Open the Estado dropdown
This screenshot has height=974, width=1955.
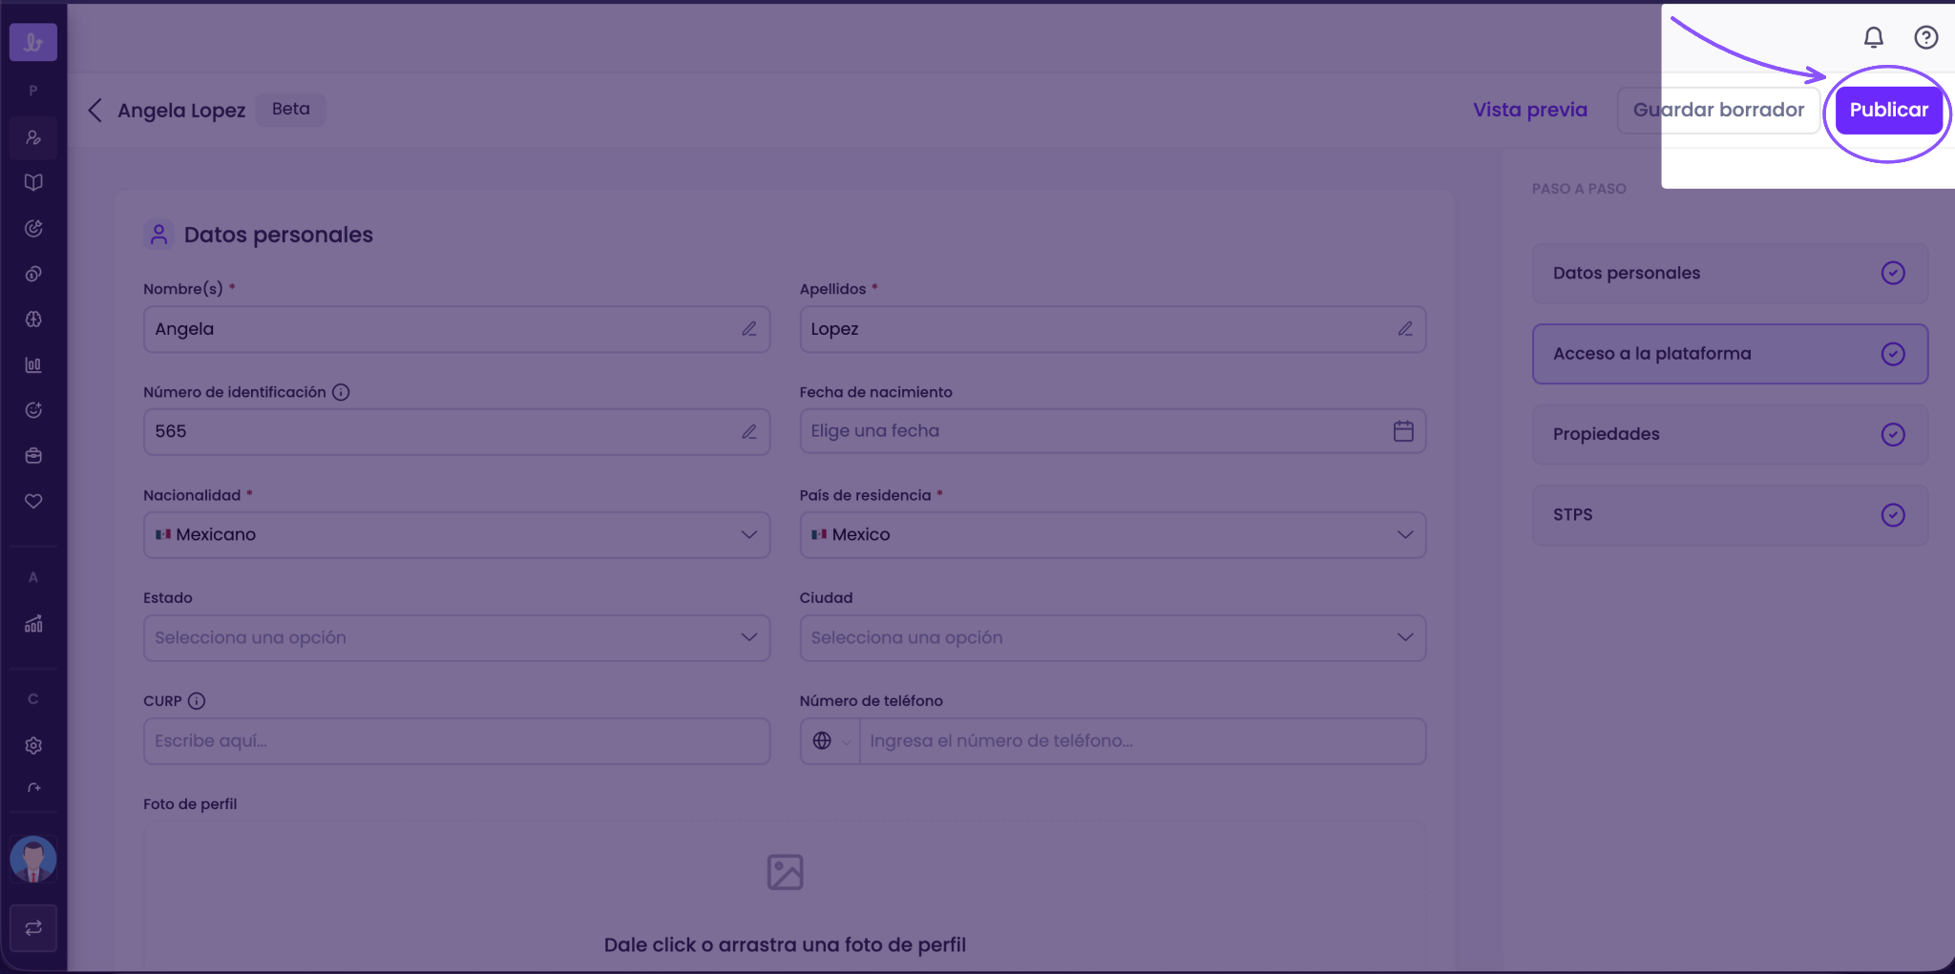(x=456, y=638)
